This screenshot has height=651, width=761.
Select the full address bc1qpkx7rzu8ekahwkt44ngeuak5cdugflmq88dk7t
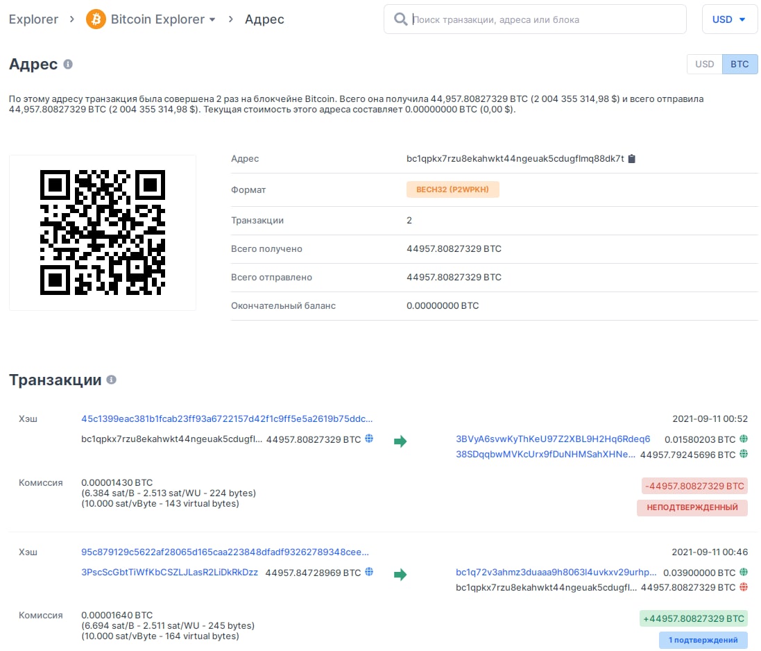tap(515, 159)
